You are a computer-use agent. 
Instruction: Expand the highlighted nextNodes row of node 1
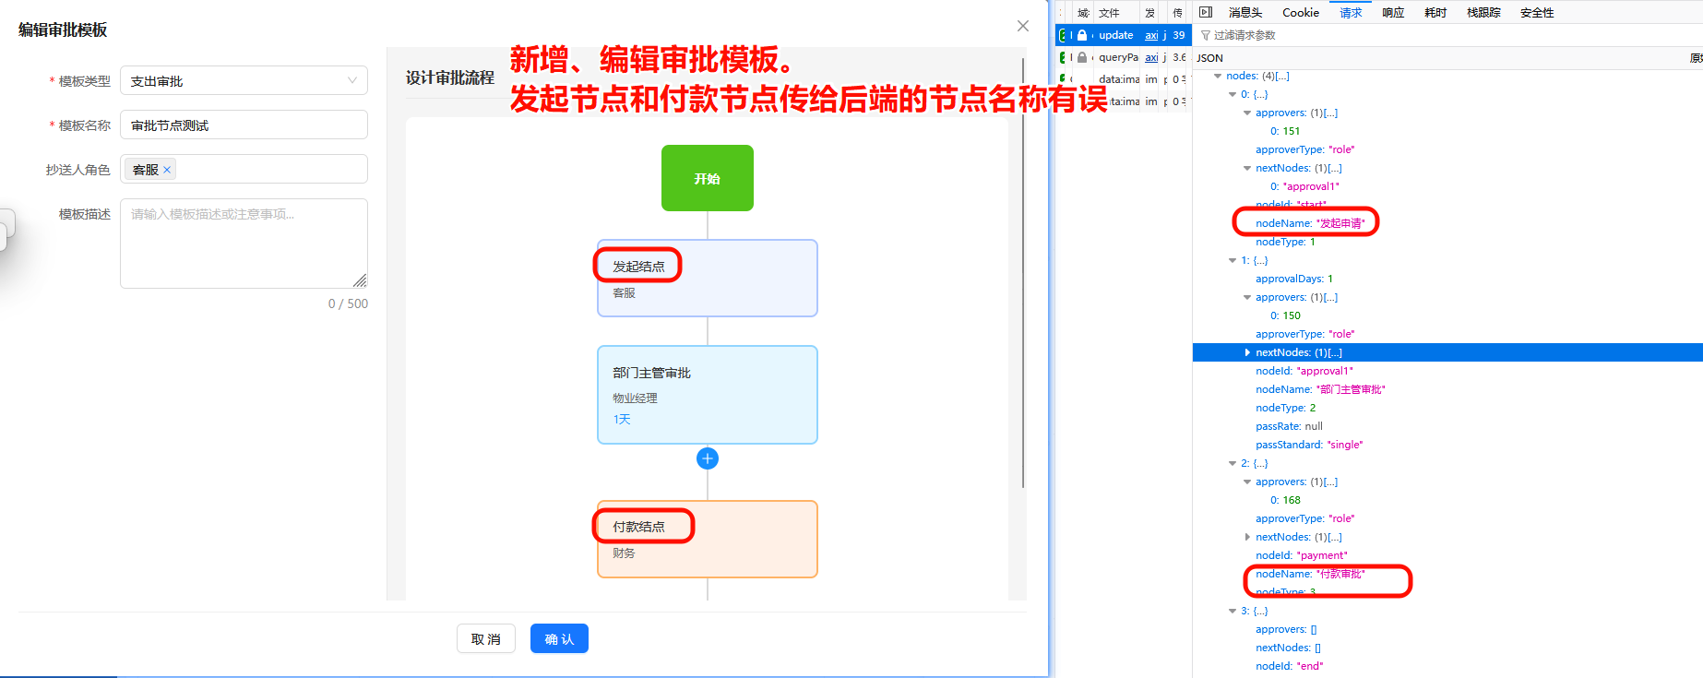(x=1247, y=352)
